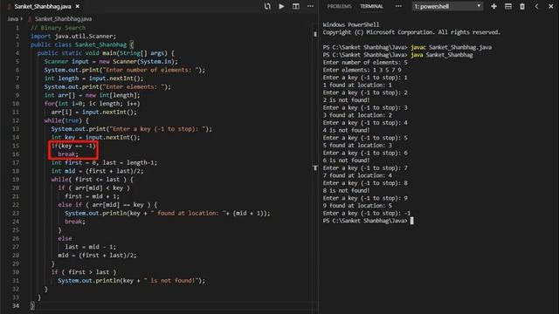Click line number 15 in gutter
The width and height of the screenshot is (559, 314).
click(16, 146)
